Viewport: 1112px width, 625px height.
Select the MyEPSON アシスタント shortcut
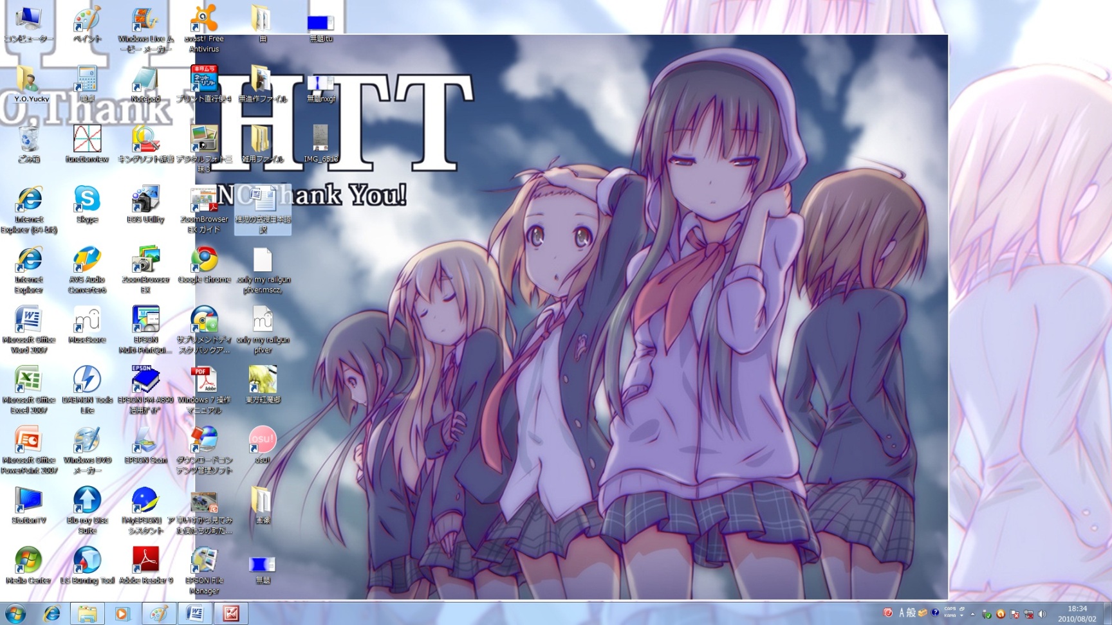coord(145,510)
